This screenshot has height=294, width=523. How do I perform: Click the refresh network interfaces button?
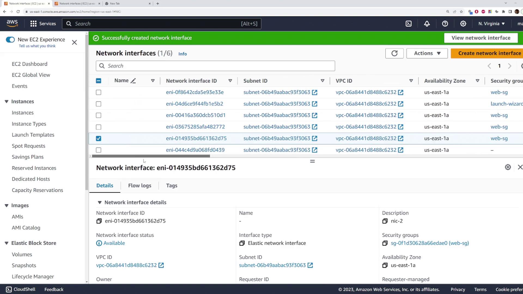[394, 53]
